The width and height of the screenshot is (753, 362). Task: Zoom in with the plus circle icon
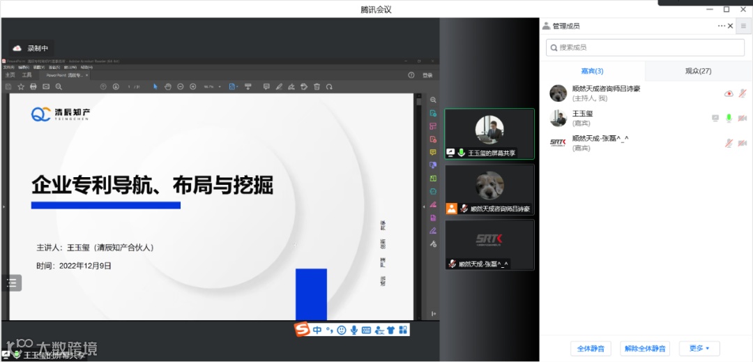192,87
